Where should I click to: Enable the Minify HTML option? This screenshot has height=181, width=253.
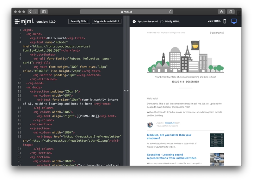pos(162,21)
